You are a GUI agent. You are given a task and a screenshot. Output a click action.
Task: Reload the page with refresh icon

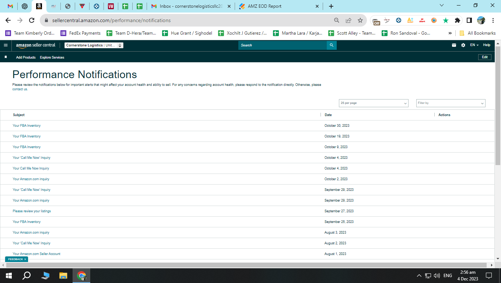pos(32,20)
